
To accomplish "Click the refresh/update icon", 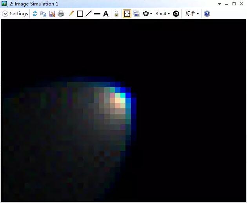I will coord(35,14).
